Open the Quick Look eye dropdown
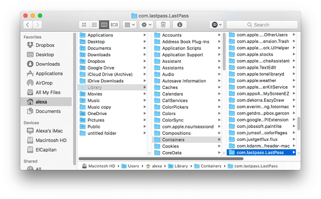This screenshot has width=321, height=199. click(216, 25)
